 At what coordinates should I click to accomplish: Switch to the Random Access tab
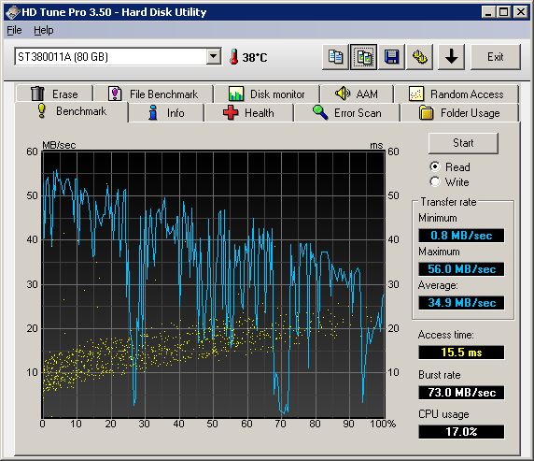(456, 94)
